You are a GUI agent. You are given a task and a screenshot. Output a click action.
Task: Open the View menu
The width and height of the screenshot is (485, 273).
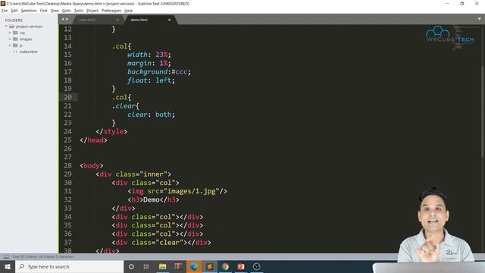pos(55,11)
